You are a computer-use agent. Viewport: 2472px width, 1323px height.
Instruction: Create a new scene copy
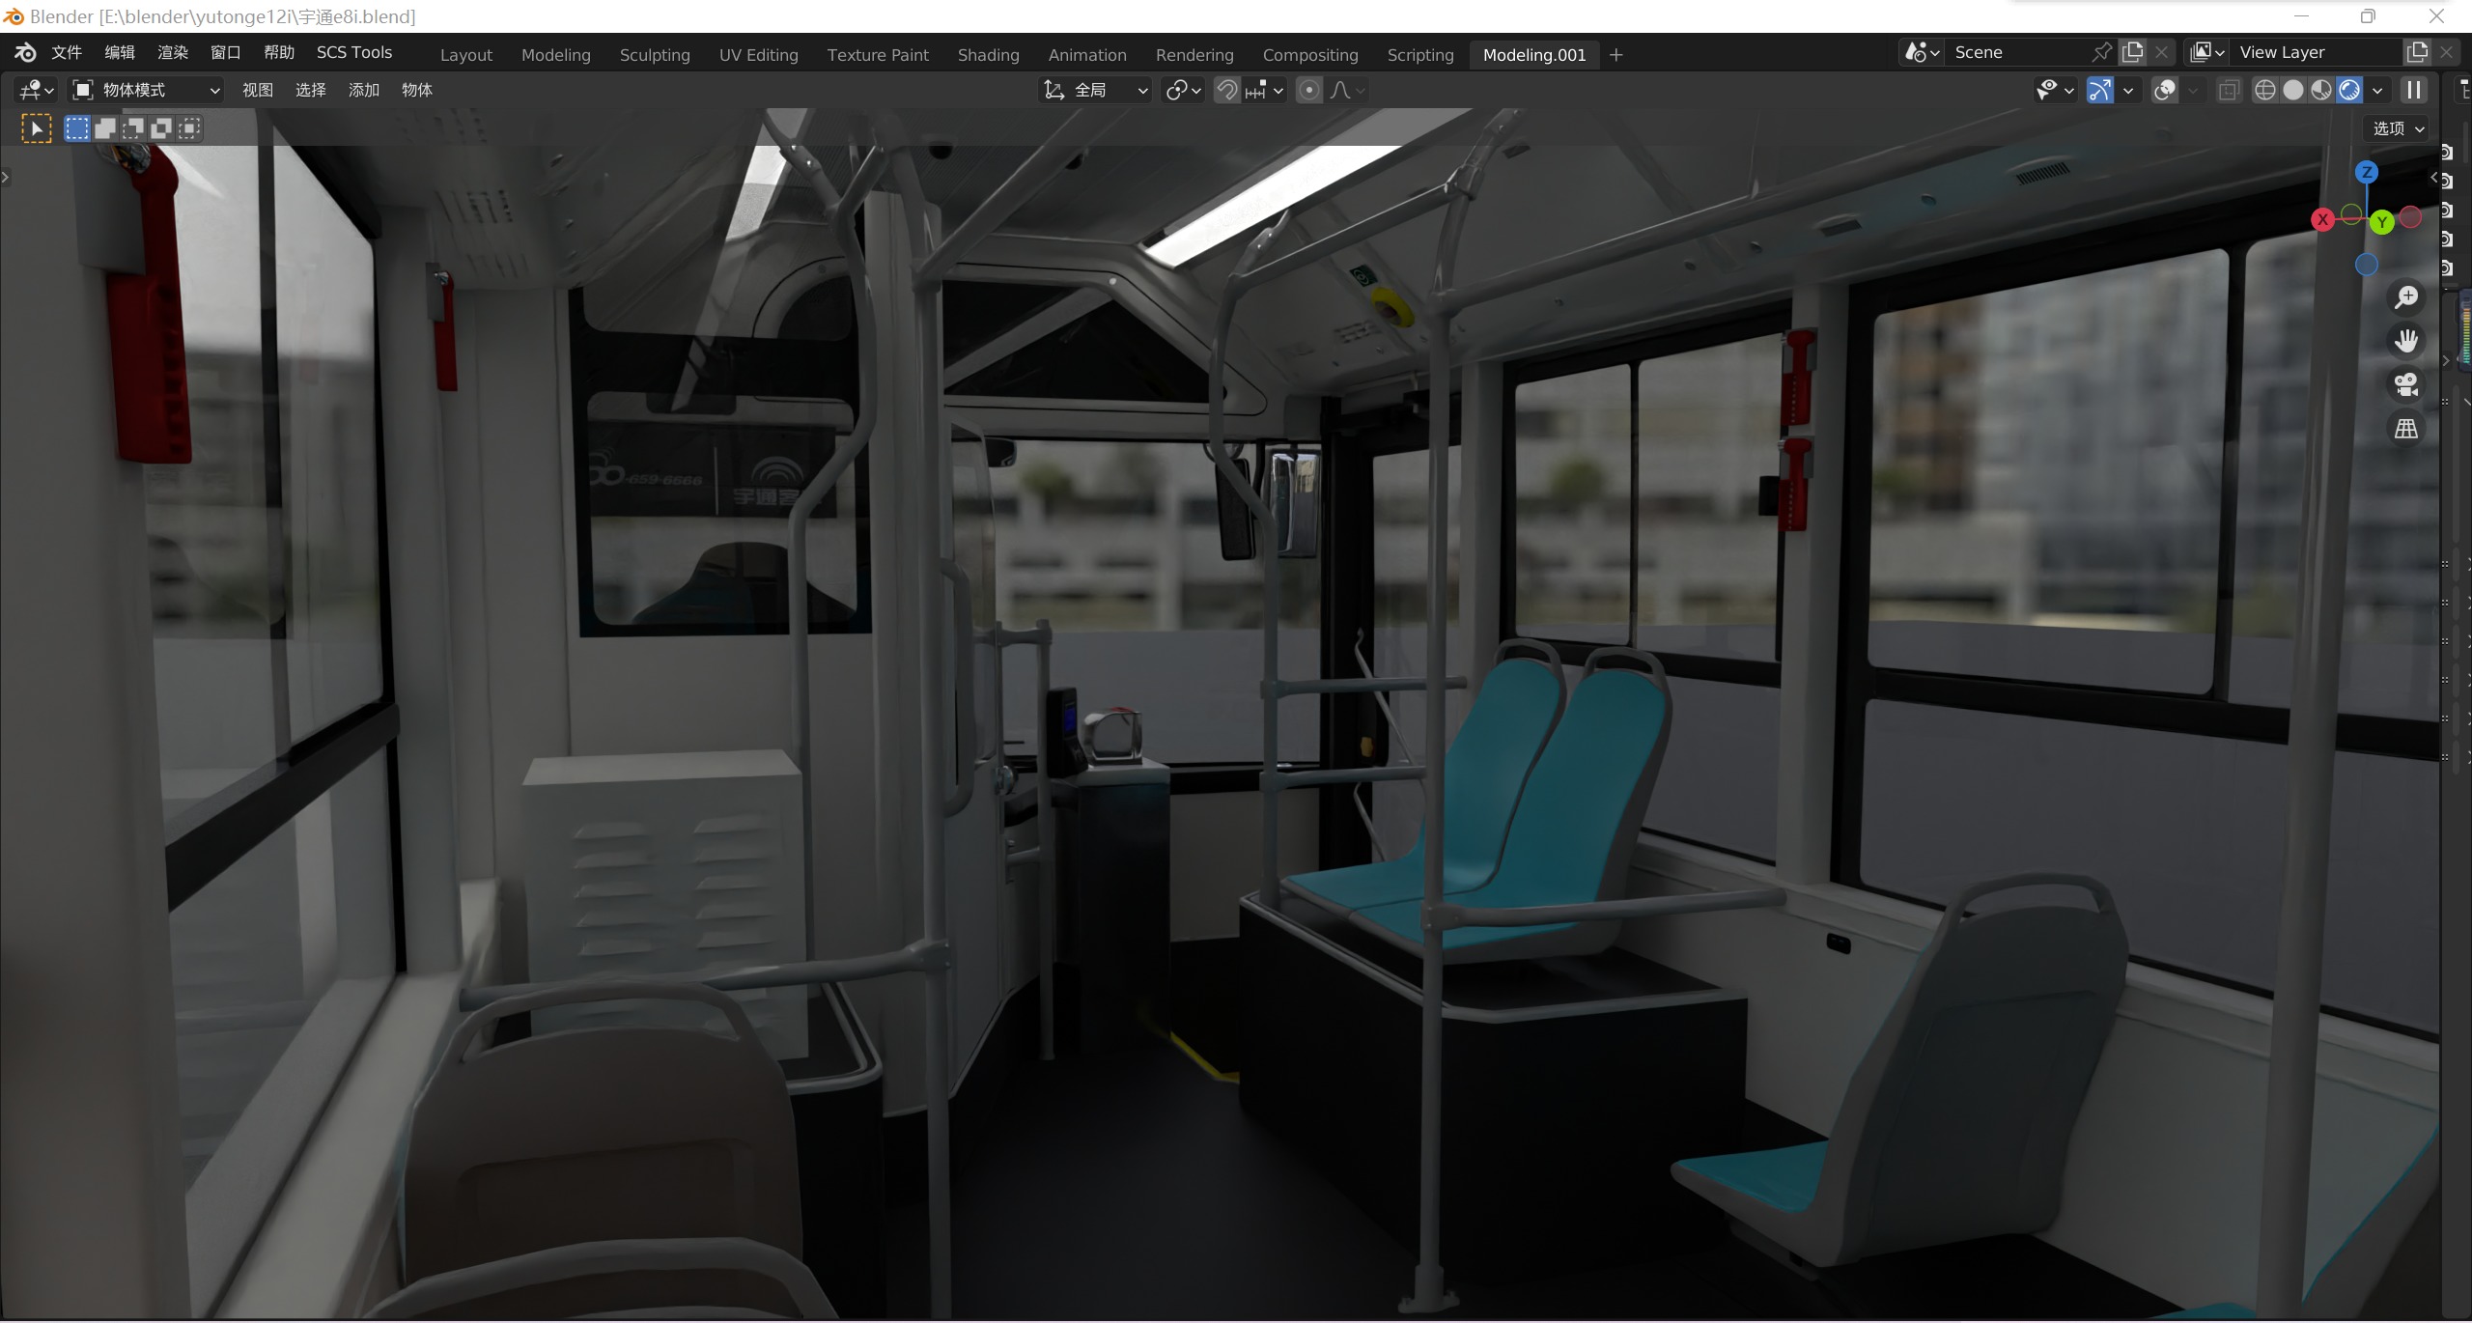pyautogui.click(x=2132, y=52)
